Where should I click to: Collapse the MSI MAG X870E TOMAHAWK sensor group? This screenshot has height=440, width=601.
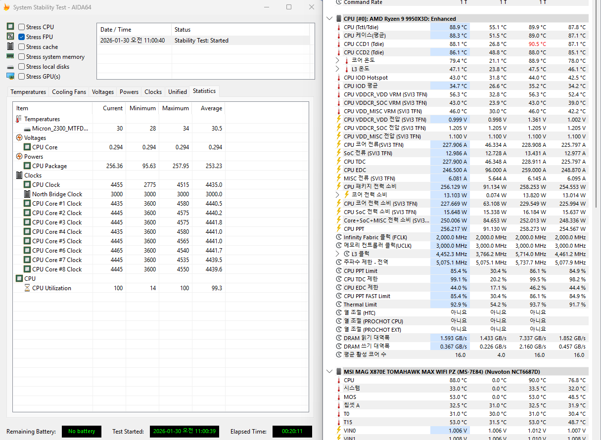330,372
